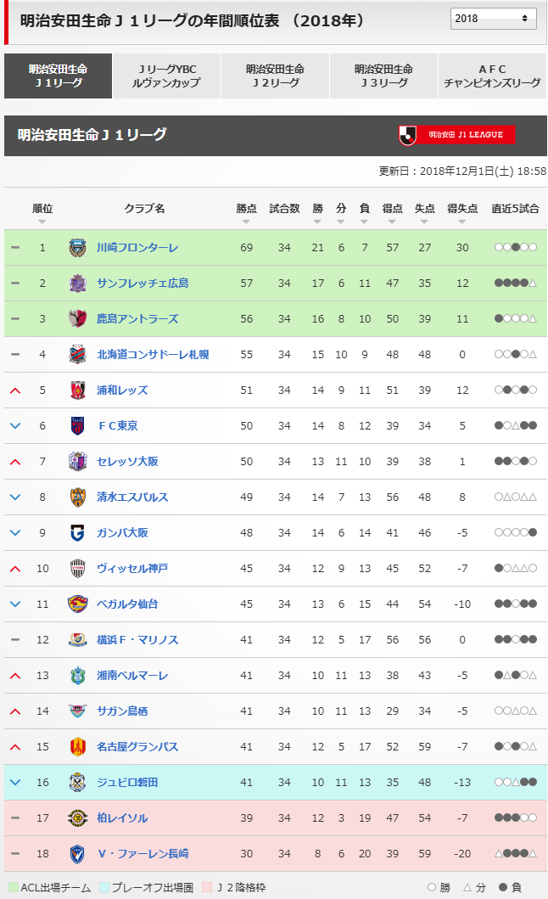Click the Kashima Antlers club crest icon
The height and width of the screenshot is (899, 548).
78,319
